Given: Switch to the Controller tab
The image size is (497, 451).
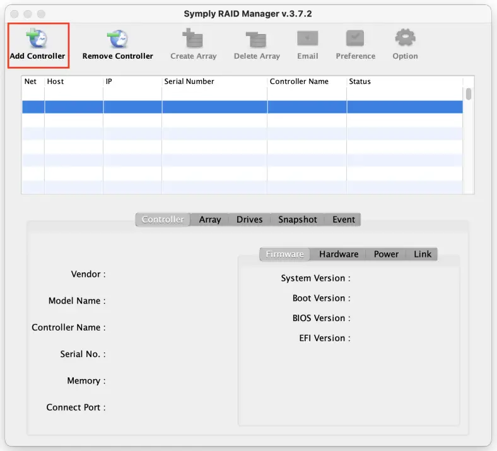Looking at the screenshot, I should coord(163,220).
